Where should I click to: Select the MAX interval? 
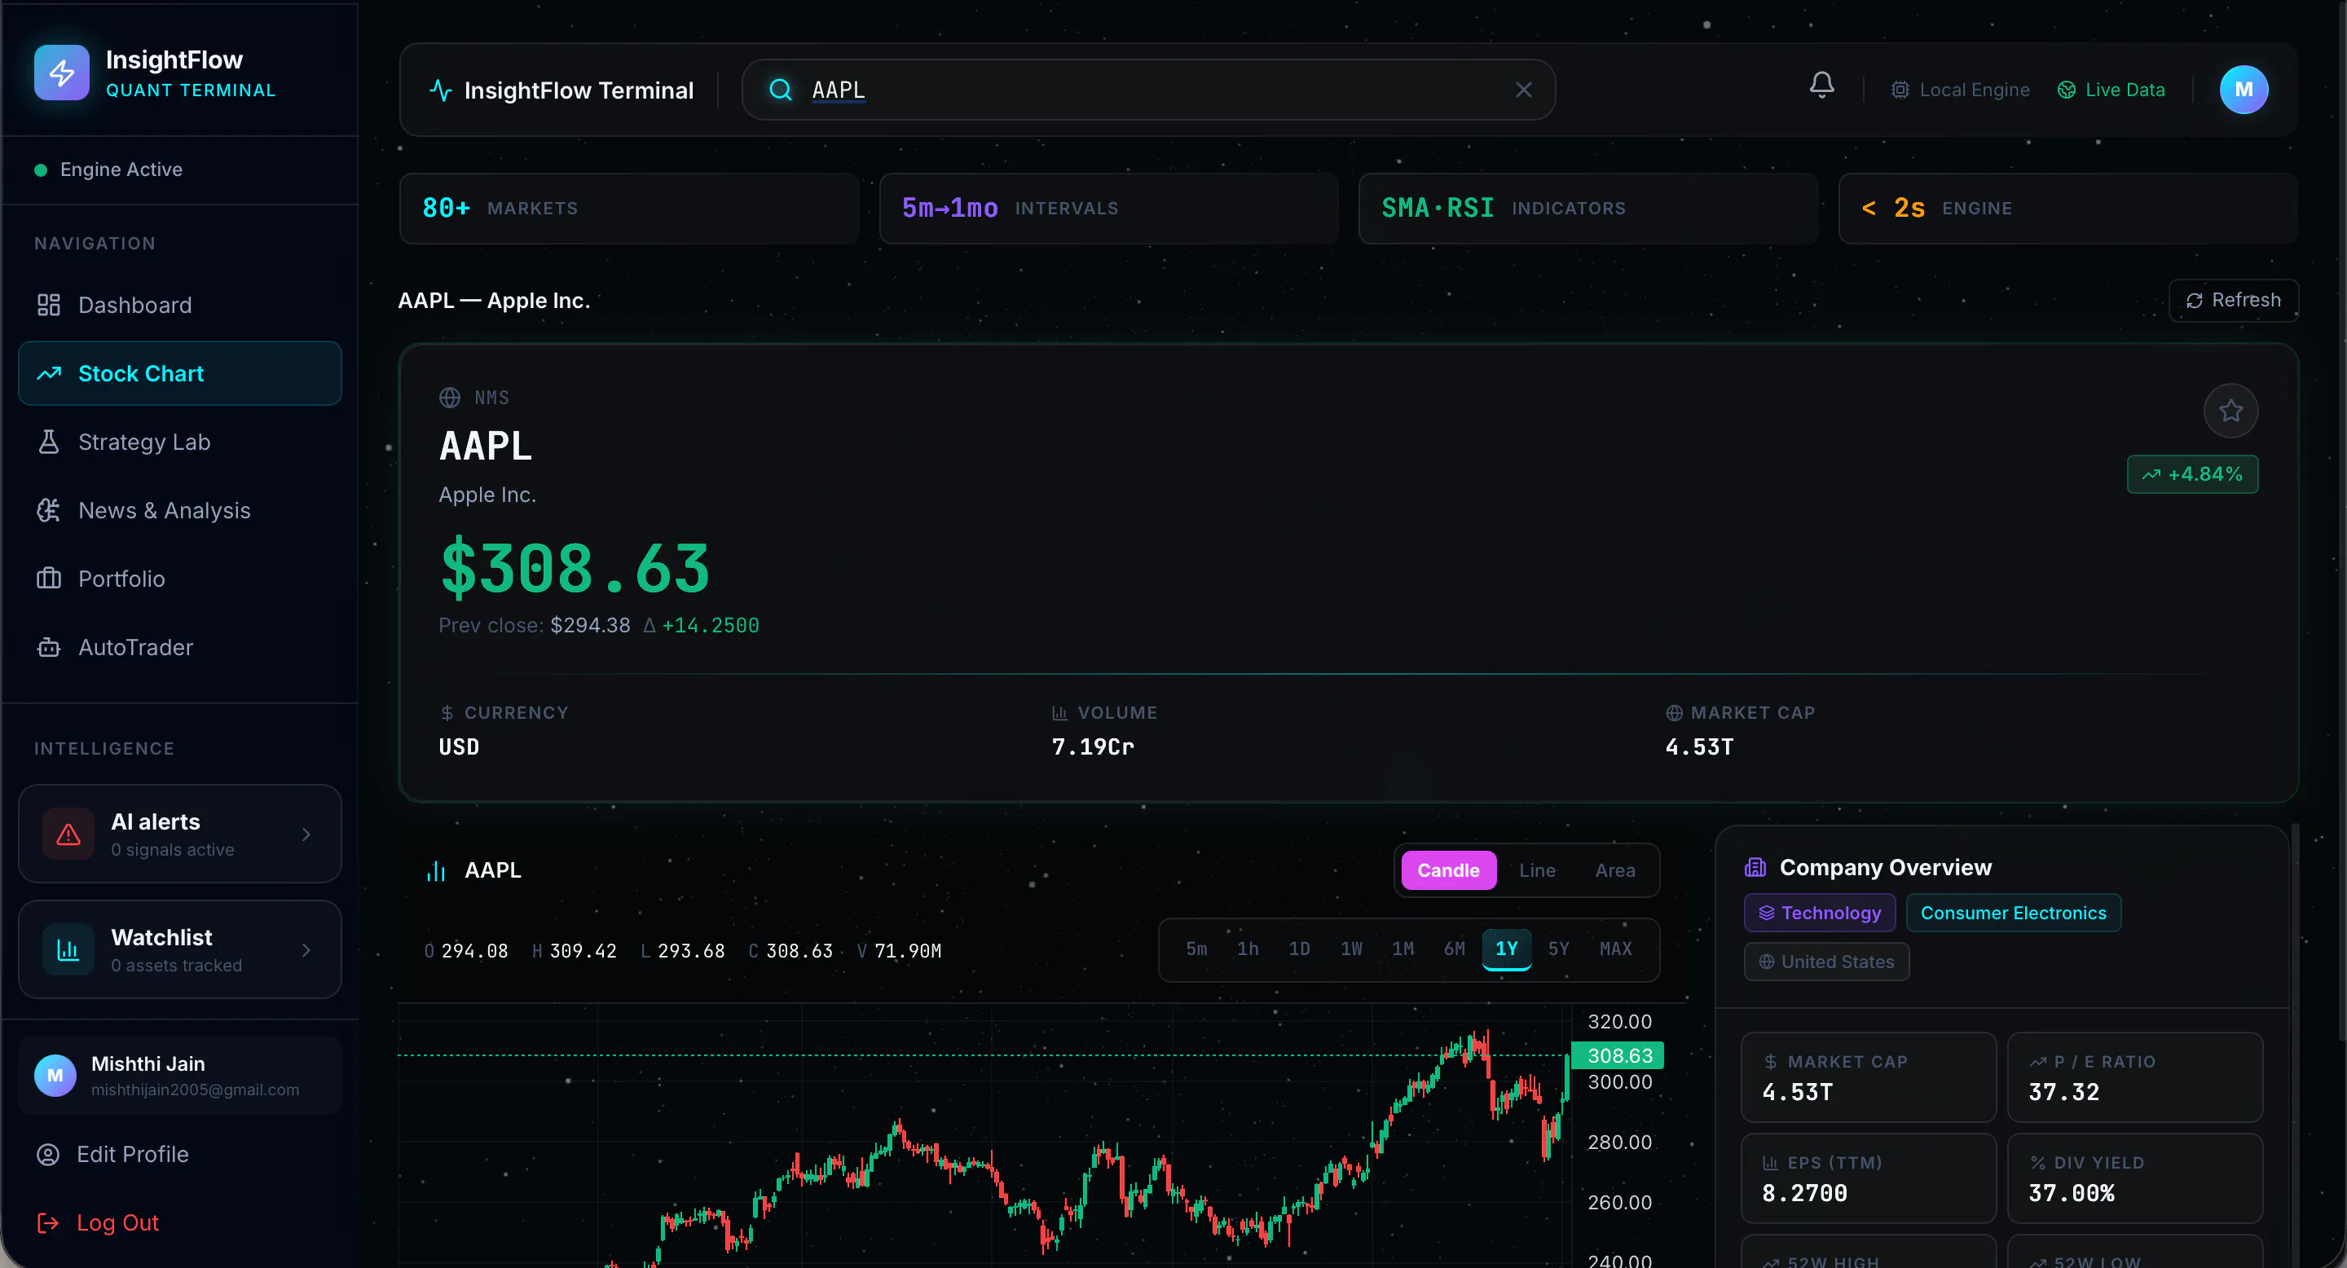pos(1615,949)
